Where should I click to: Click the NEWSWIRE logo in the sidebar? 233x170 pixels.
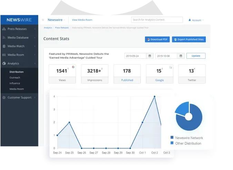pyautogui.click(x=19, y=20)
